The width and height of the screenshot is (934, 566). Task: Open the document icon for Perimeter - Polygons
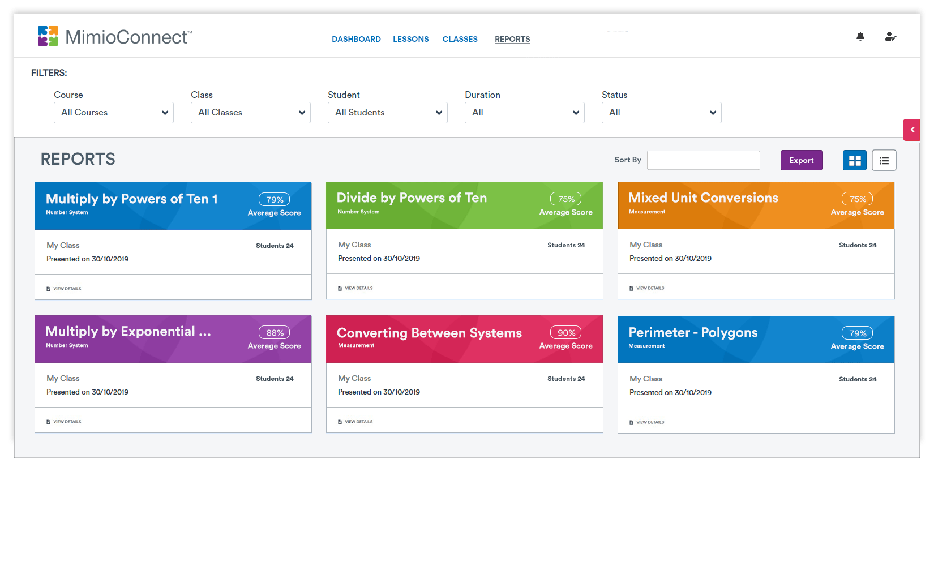pyautogui.click(x=631, y=422)
